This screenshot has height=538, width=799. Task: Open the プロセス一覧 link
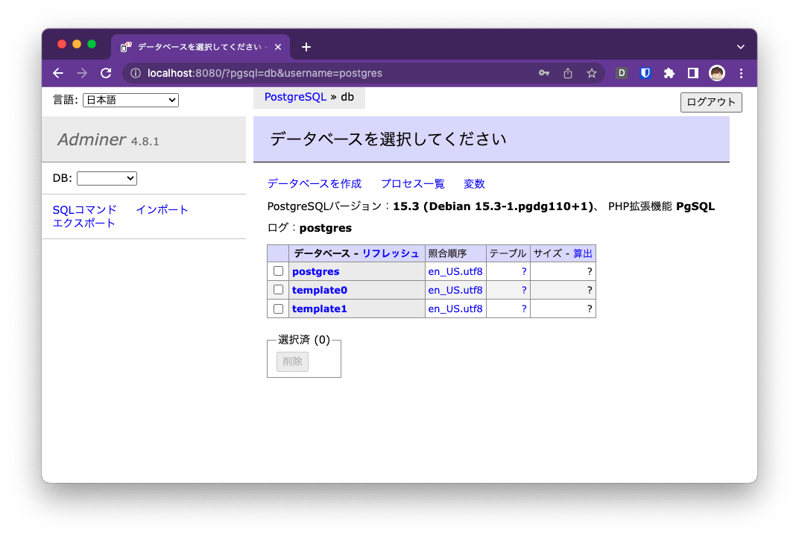click(x=413, y=184)
